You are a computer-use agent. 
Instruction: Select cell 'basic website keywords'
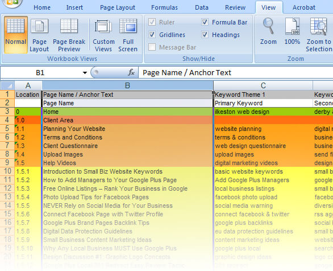pos(263,171)
